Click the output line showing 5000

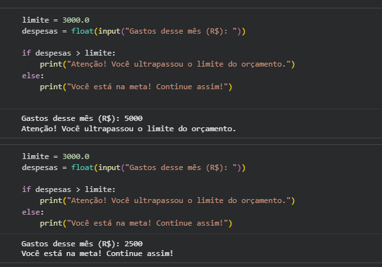tap(82, 119)
